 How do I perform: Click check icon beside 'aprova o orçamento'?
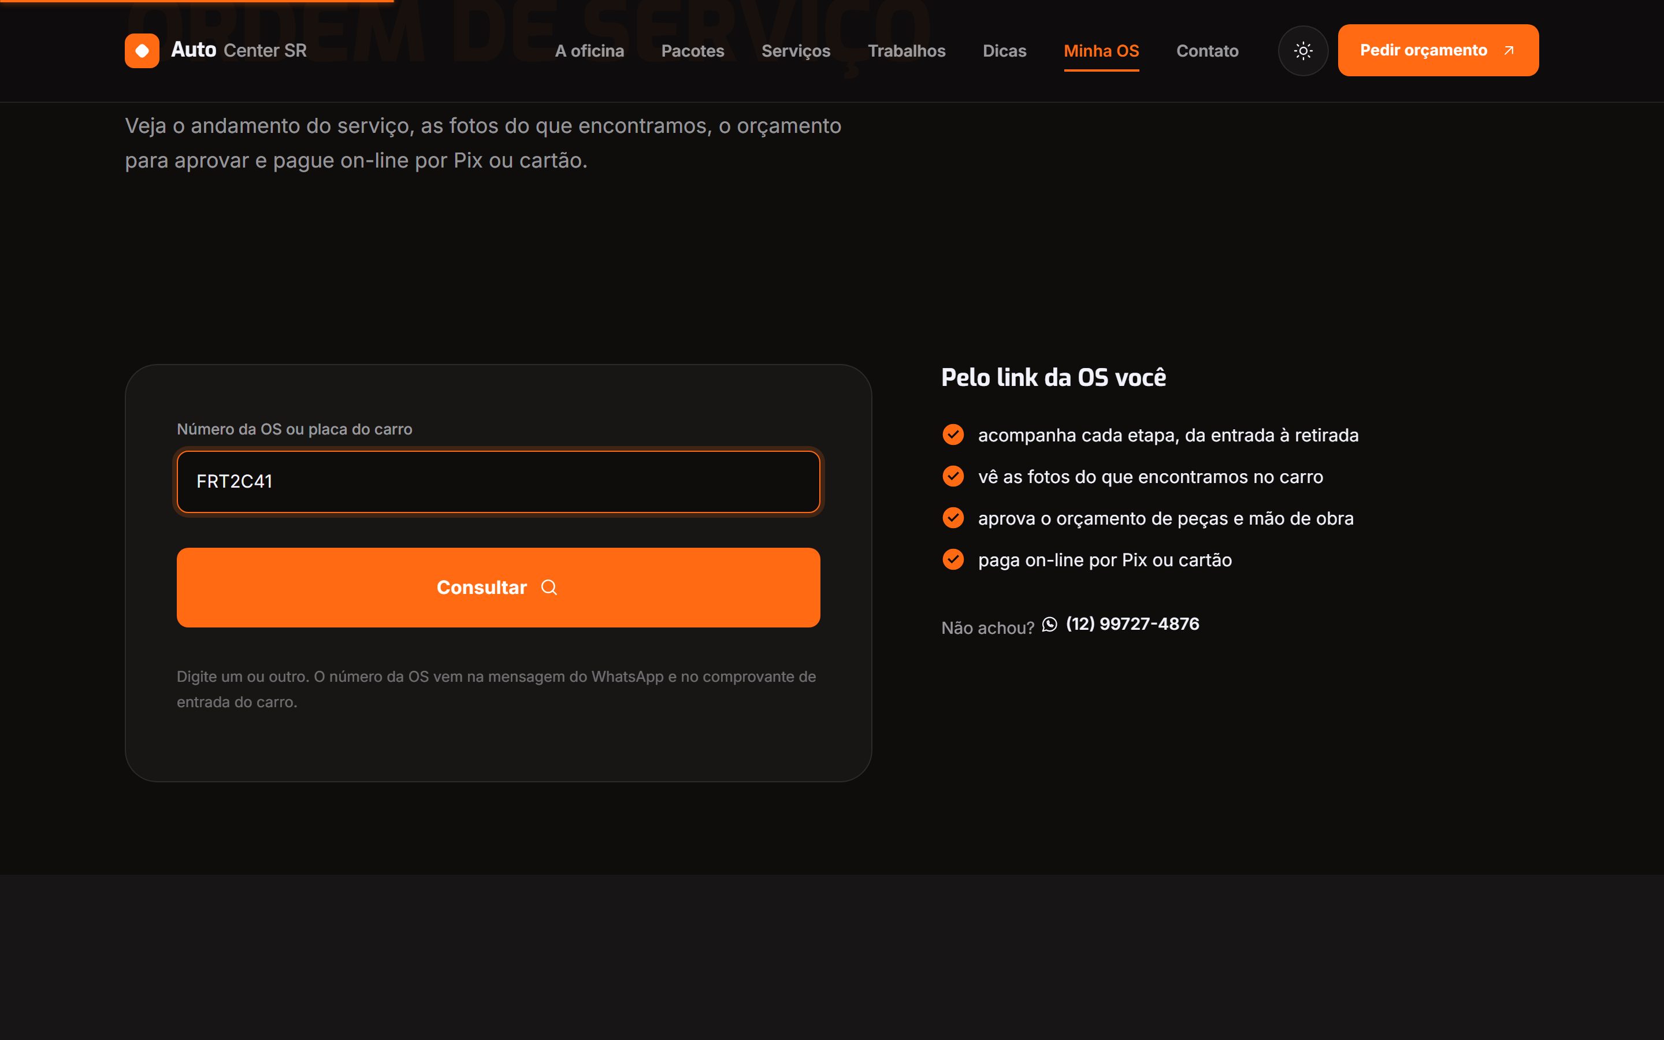point(953,518)
